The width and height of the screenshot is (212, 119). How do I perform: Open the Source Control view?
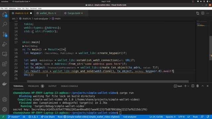[x=5, y=34]
